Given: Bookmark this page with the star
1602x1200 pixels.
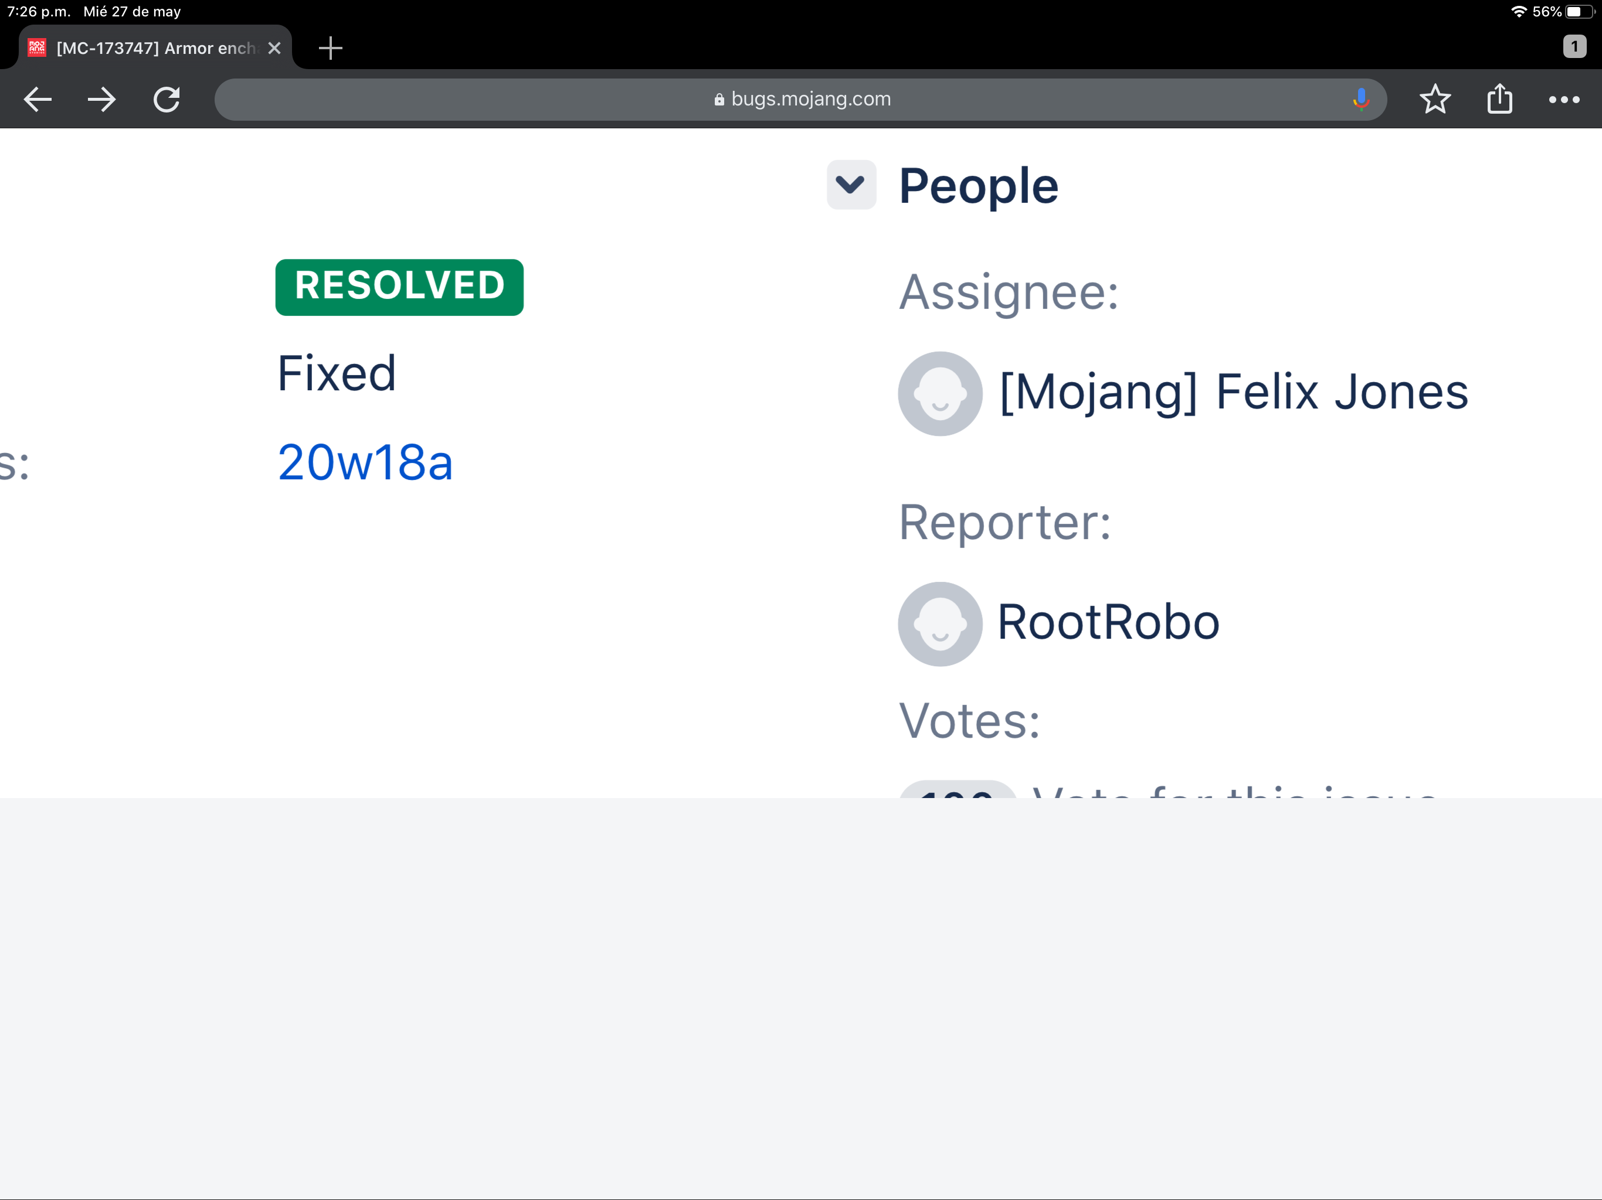Looking at the screenshot, I should pyautogui.click(x=1435, y=99).
